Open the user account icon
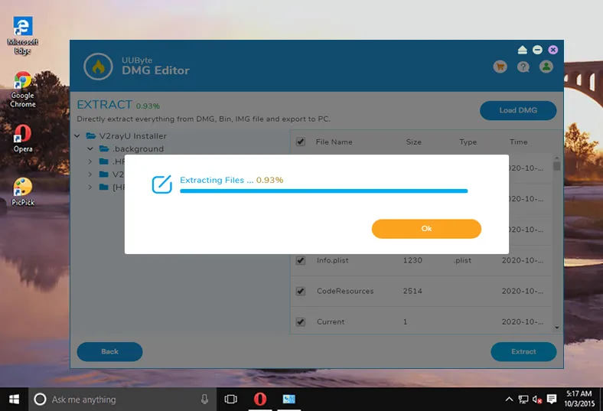603x411 pixels. pyautogui.click(x=546, y=67)
